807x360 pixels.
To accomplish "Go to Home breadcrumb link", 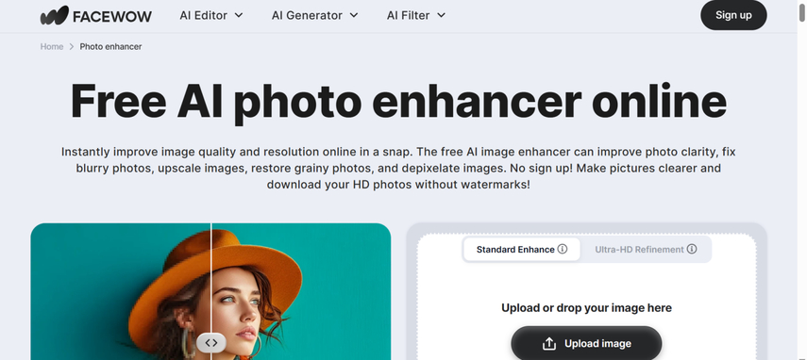I will click(x=52, y=47).
